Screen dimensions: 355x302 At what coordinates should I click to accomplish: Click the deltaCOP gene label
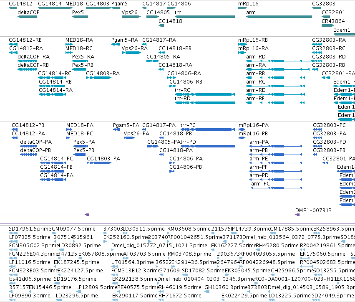(28, 13)
